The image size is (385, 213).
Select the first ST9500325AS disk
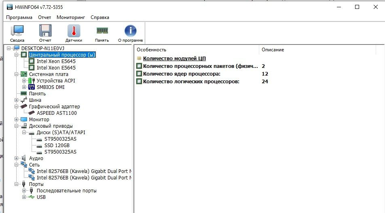[x=60, y=139]
